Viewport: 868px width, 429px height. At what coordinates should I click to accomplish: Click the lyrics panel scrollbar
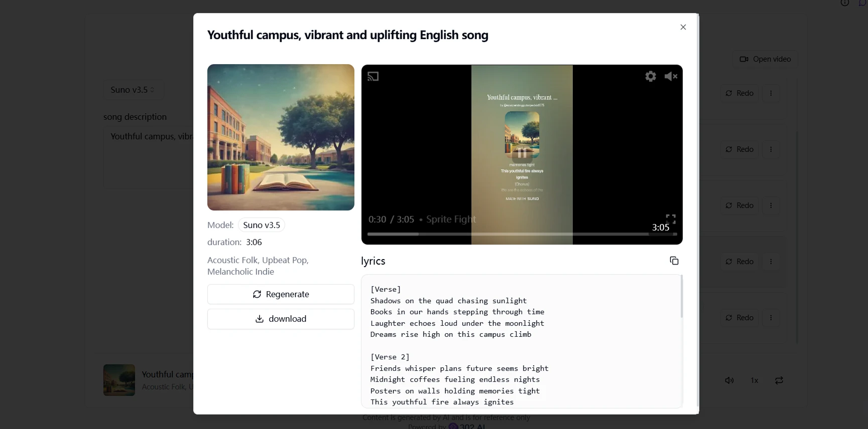pos(681,297)
